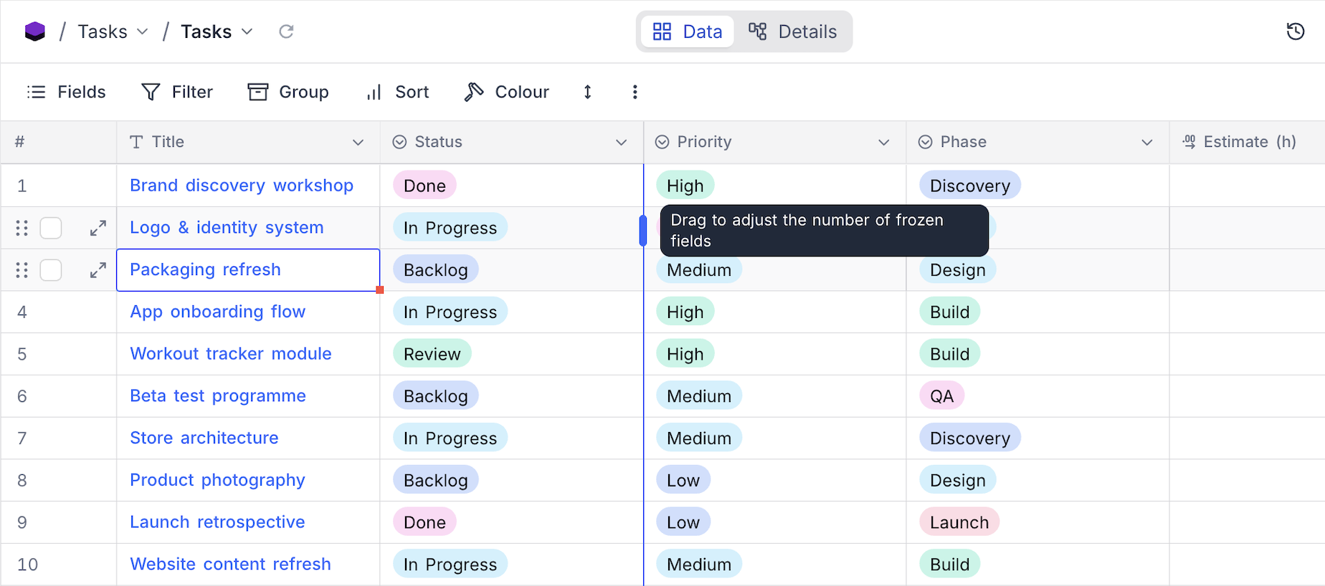The image size is (1325, 586).
Task: Click the Review status badge
Action: [432, 354]
